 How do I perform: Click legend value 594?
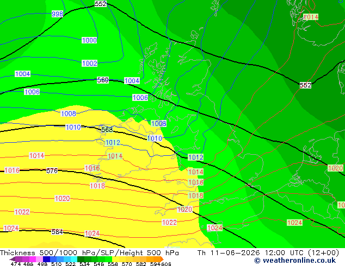click(x=155, y=264)
